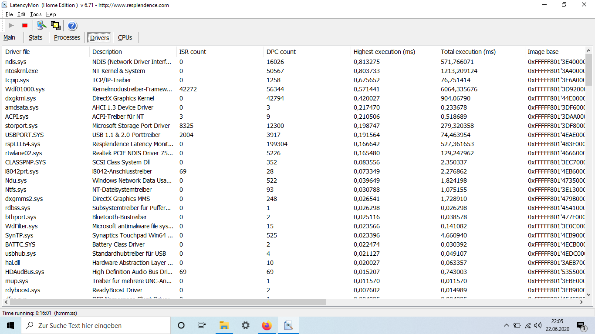Switch to the CPUs tab
The width and height of the screenshot is (595, 334).
pos(125,37)
